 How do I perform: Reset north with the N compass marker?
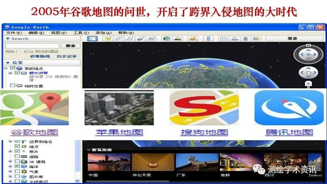pos(308,45)
